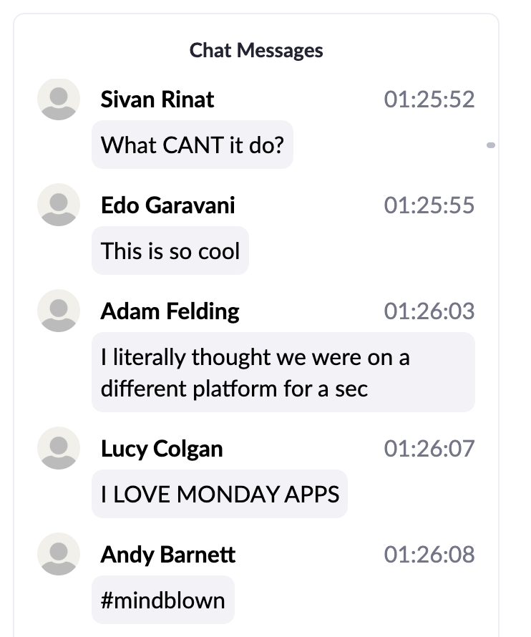Click the name Adam Felding
The height and width of the screenshot is (637, 531).
[169, 311]
